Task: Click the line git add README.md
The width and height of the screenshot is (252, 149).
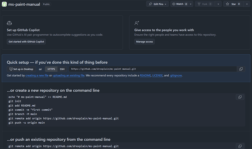Action: point(22,105)
